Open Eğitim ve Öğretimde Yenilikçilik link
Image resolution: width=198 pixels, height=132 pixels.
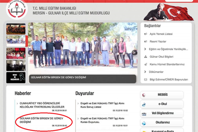[x=169, y=49]
